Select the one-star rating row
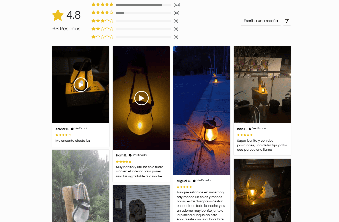This screenshot has height=222, width=339. click(135, 37)
